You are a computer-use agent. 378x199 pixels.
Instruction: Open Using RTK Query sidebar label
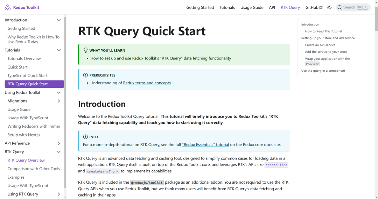point(23,194)
